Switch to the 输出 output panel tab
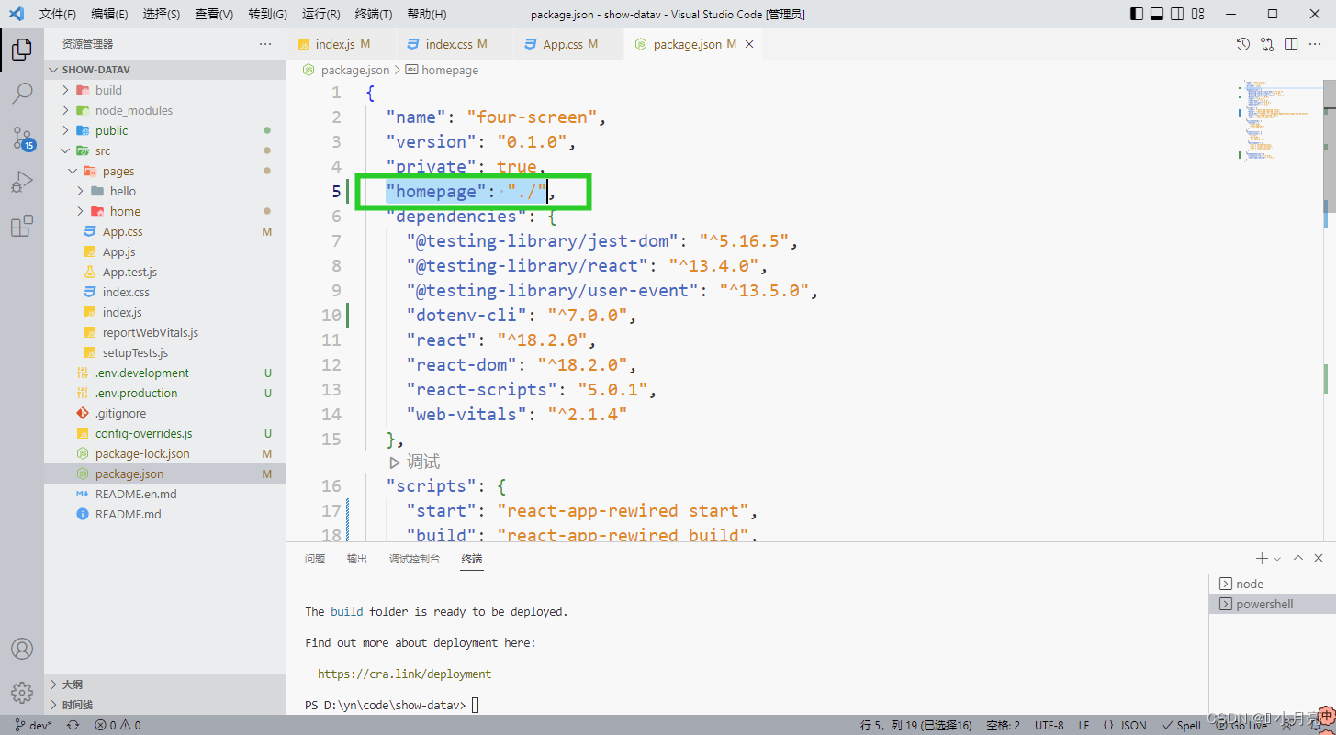The height and width of the screenshot is (735, 1336). [357, 559]
